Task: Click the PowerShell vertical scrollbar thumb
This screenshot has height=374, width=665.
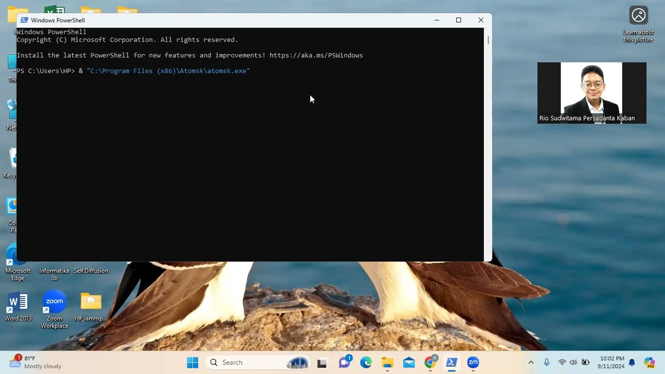Action: pyautogui.click(x=488, y=39)
